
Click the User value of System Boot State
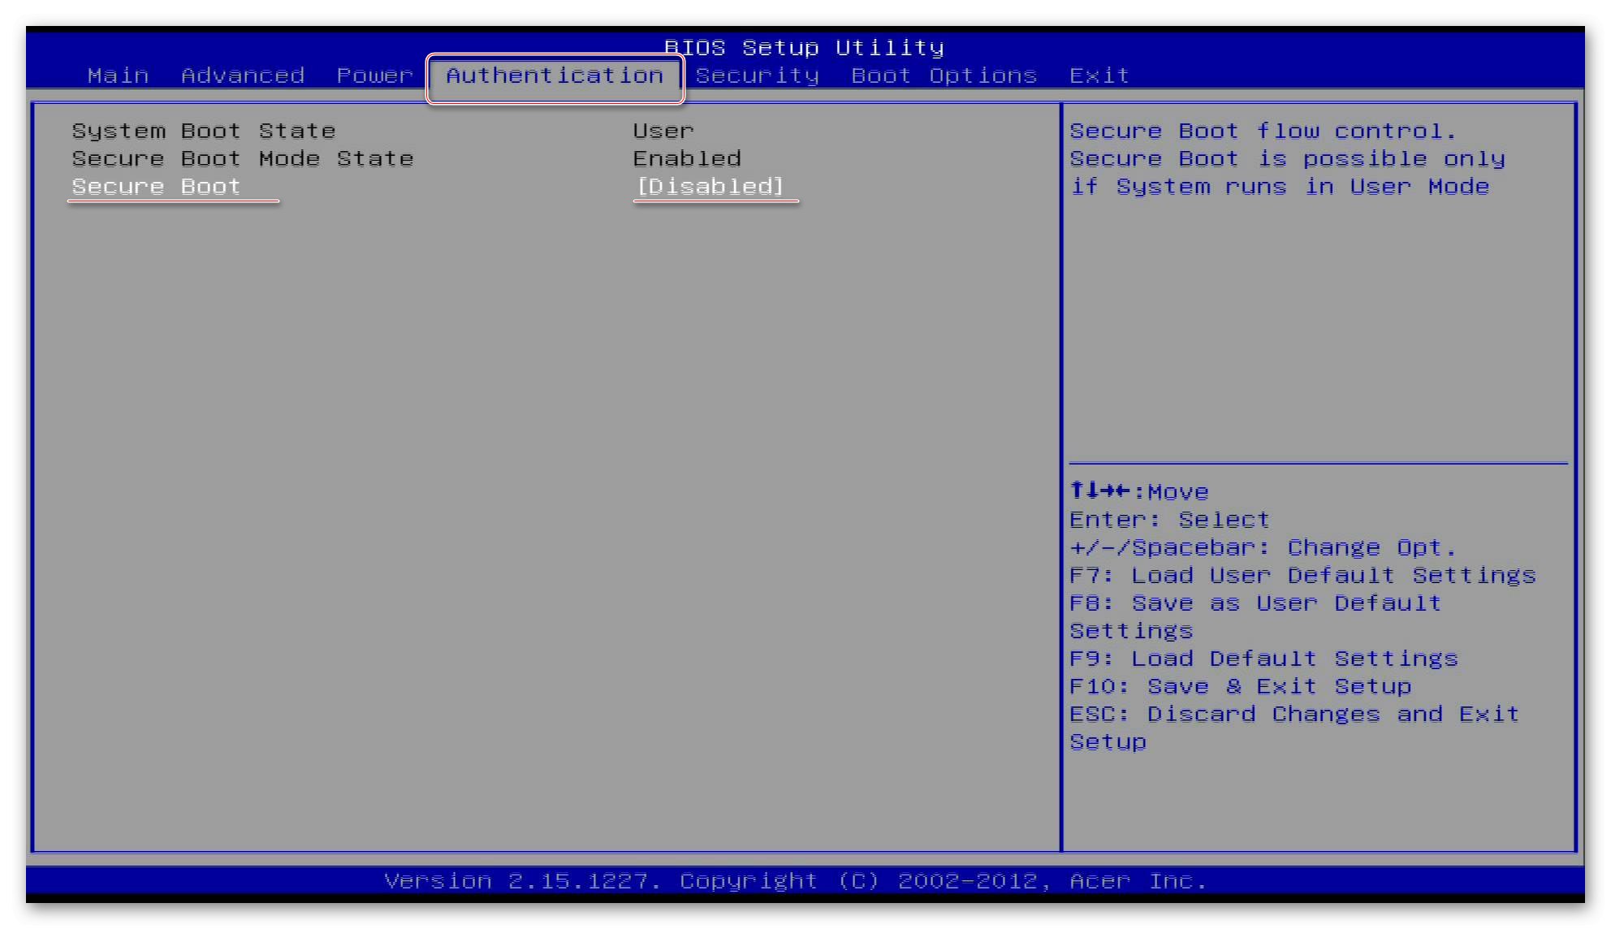coord(663,131)
